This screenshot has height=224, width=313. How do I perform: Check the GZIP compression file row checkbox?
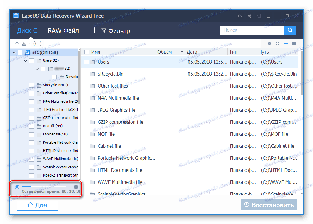pyautogui.click(x=86, y=122)
